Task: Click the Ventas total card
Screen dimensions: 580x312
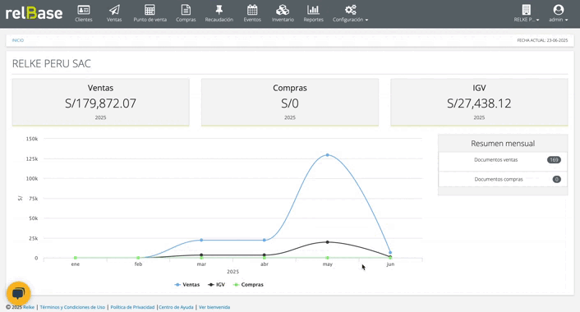Action: tap(100, 103)
